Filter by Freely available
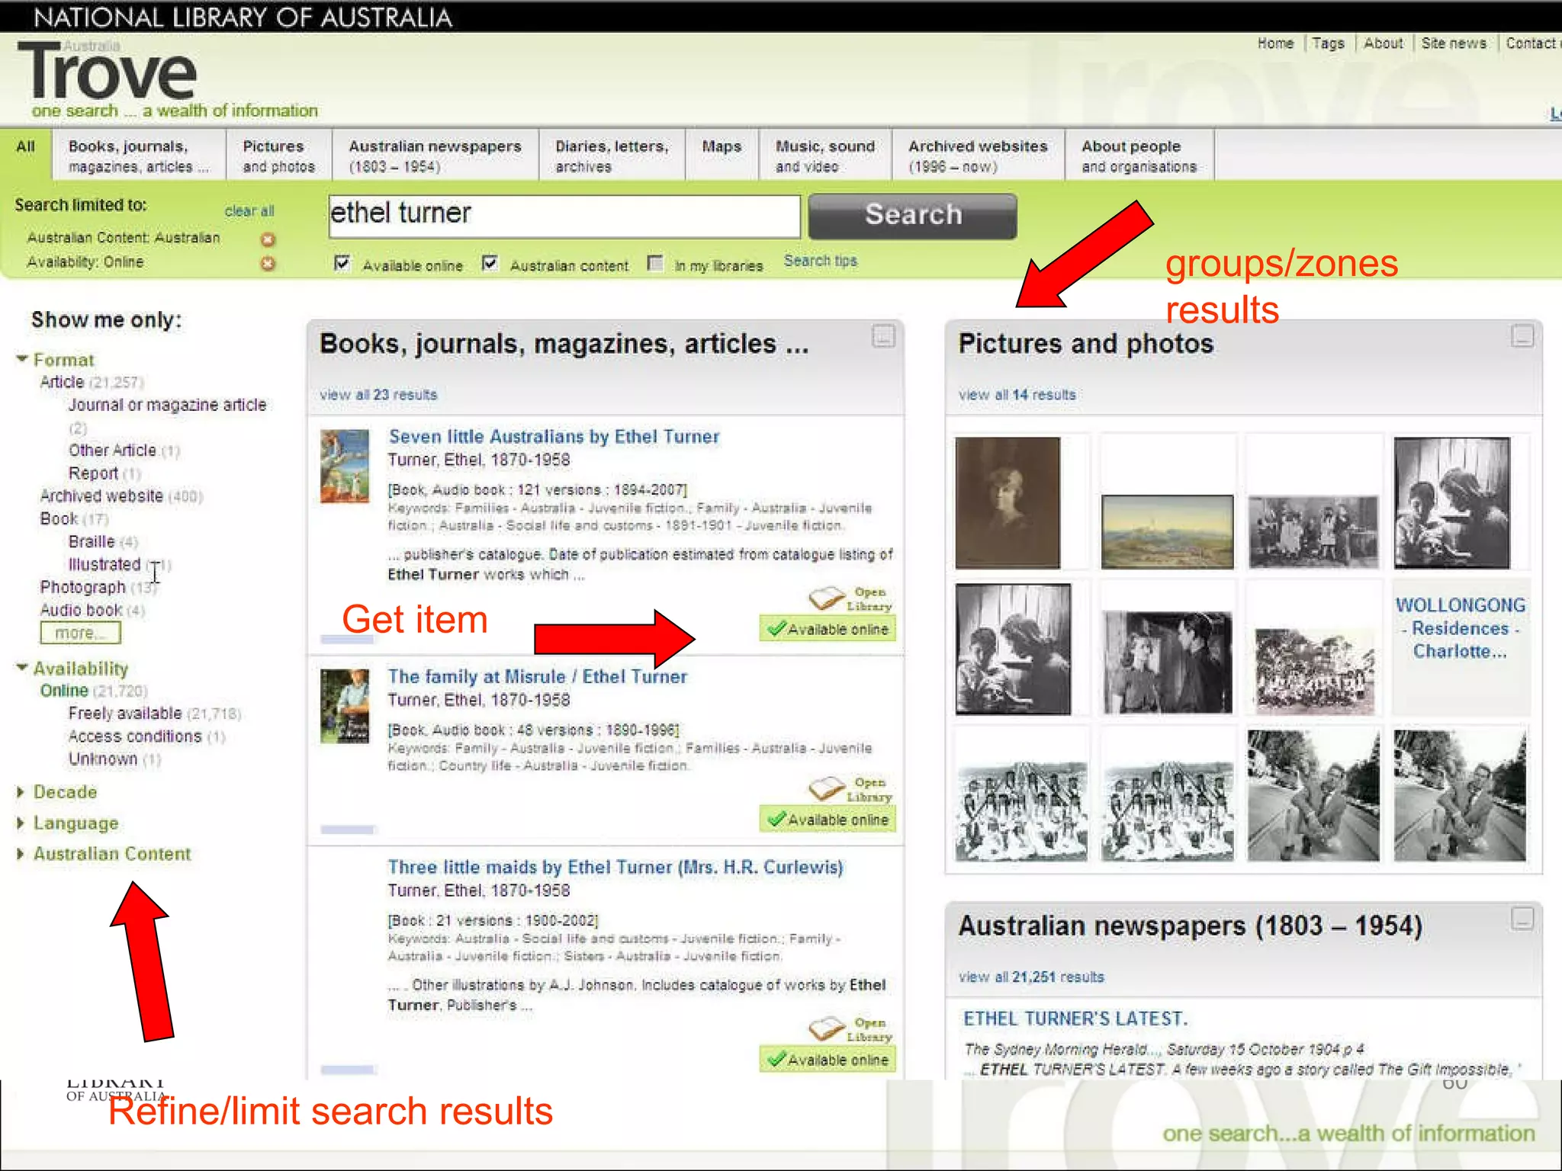 pos(125,714)
